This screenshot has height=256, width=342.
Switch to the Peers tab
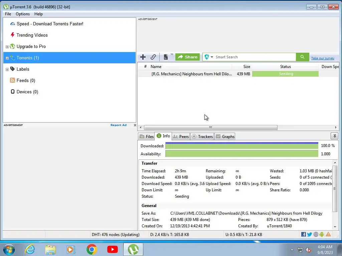tap(181, 136)
